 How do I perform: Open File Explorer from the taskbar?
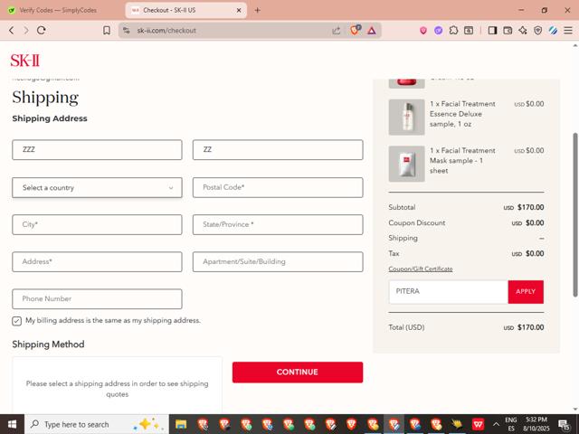(x=181, y=424)
